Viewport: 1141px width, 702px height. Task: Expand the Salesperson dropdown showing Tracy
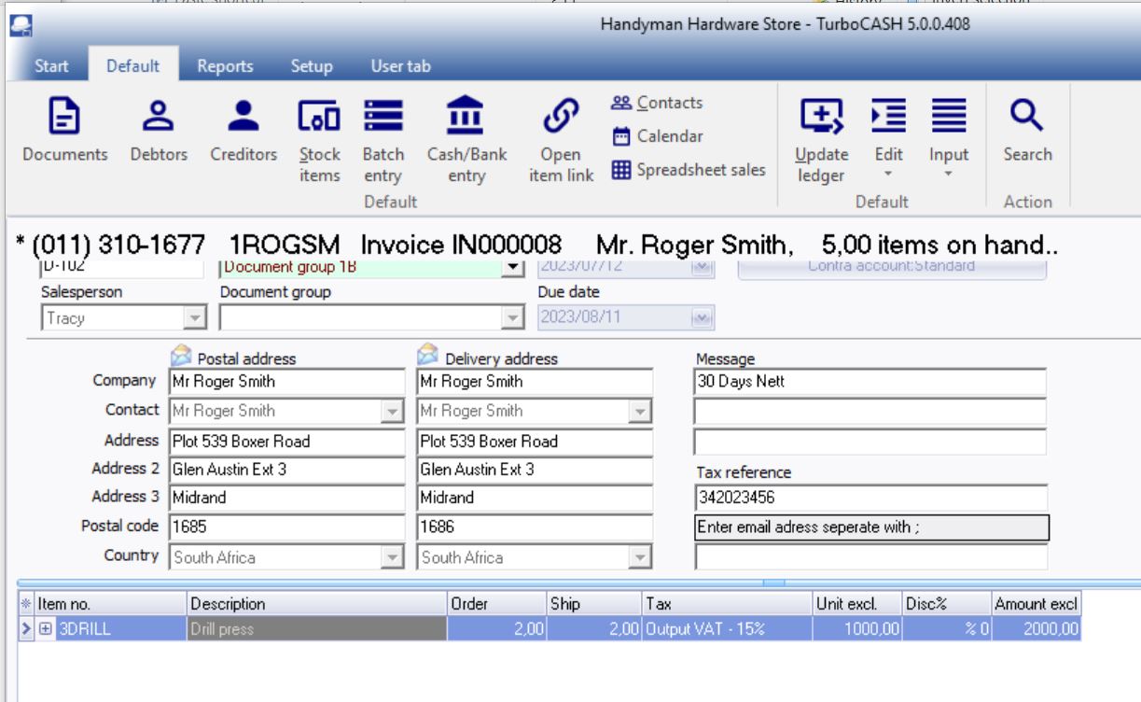[196, 317]
